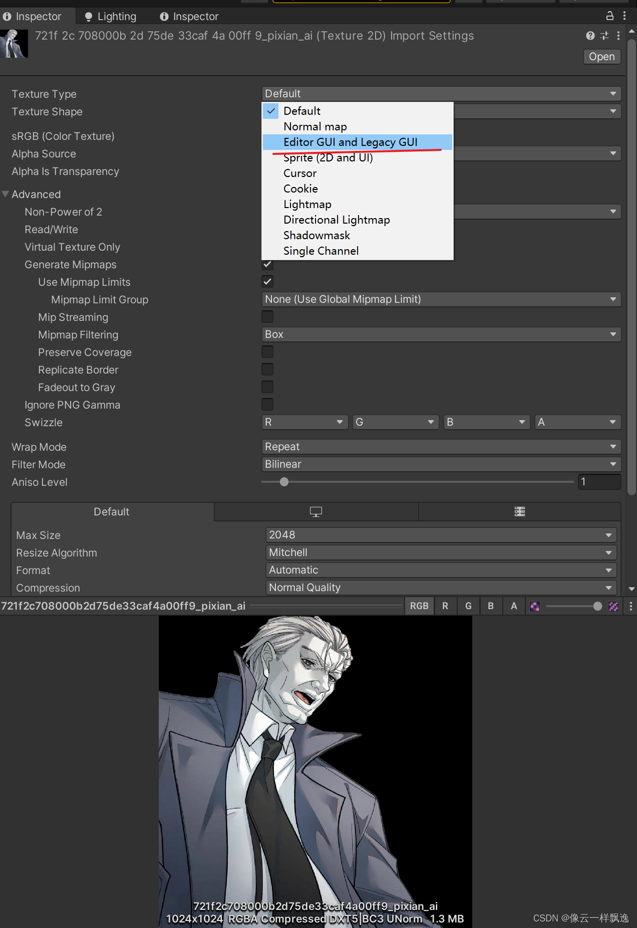Open the Texture Type dropdown
The image size is (637, 928).
[441, 94]
